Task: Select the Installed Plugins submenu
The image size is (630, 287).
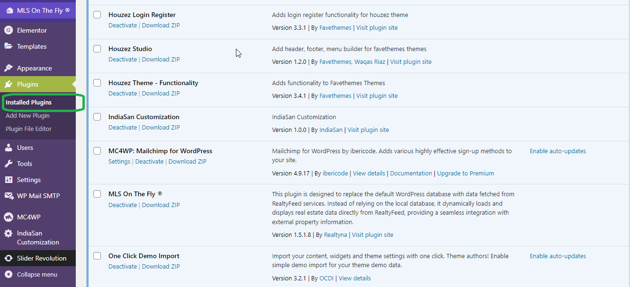Action: pos(29,102)
